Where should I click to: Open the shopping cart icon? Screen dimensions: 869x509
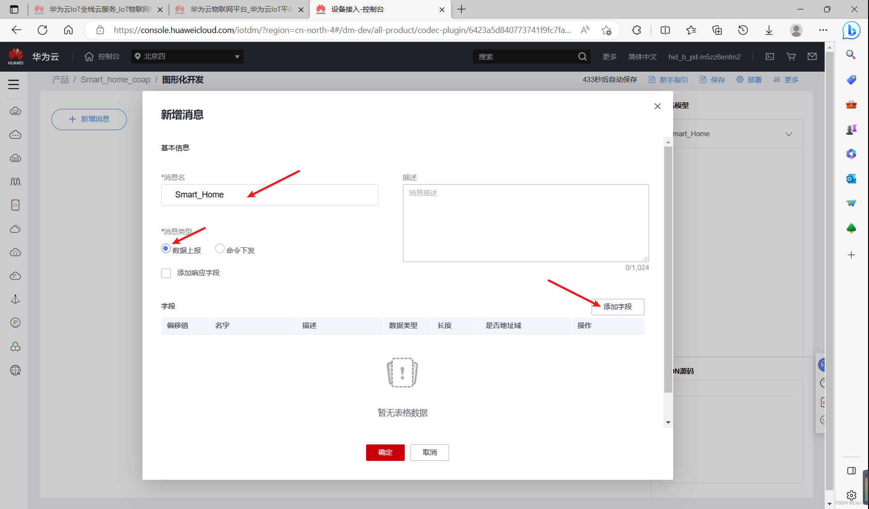tap(791, 57)
